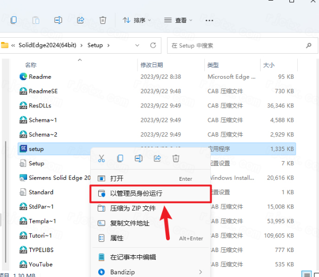Click the Setup breadcrumb in address bar

pos(94,46)
